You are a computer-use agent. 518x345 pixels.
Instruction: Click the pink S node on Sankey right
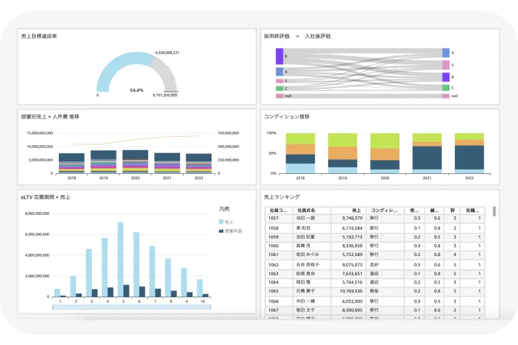[x=445, y=65]
